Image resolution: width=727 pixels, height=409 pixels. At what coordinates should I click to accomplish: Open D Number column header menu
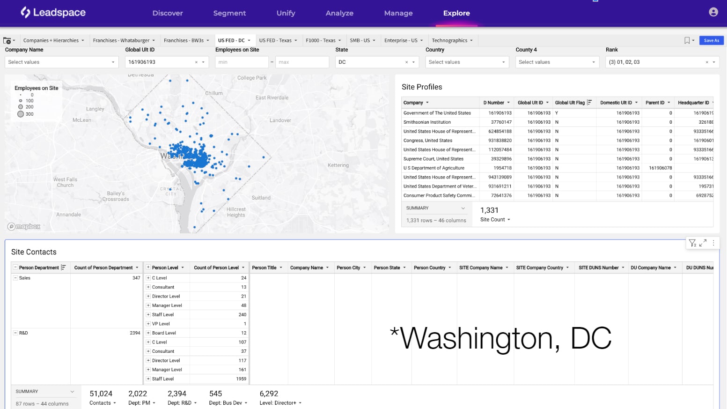[508, 103]
